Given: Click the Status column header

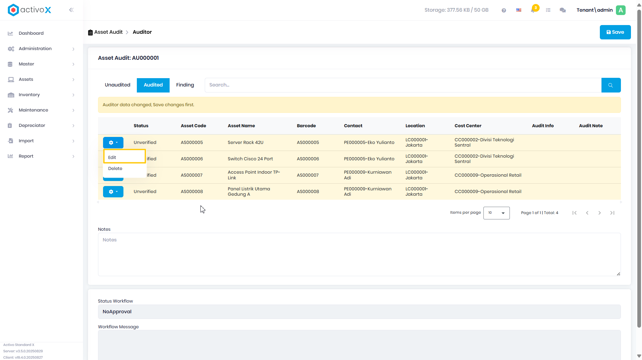Looking at the screenshot, I should pyautogui.click(x=141, y=126).
